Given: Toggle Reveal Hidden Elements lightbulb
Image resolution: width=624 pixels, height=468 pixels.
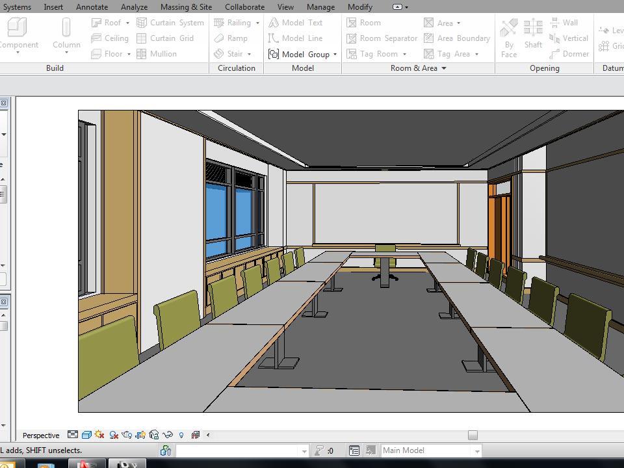Looking at the screenshot, I should (x=181, y=435).
